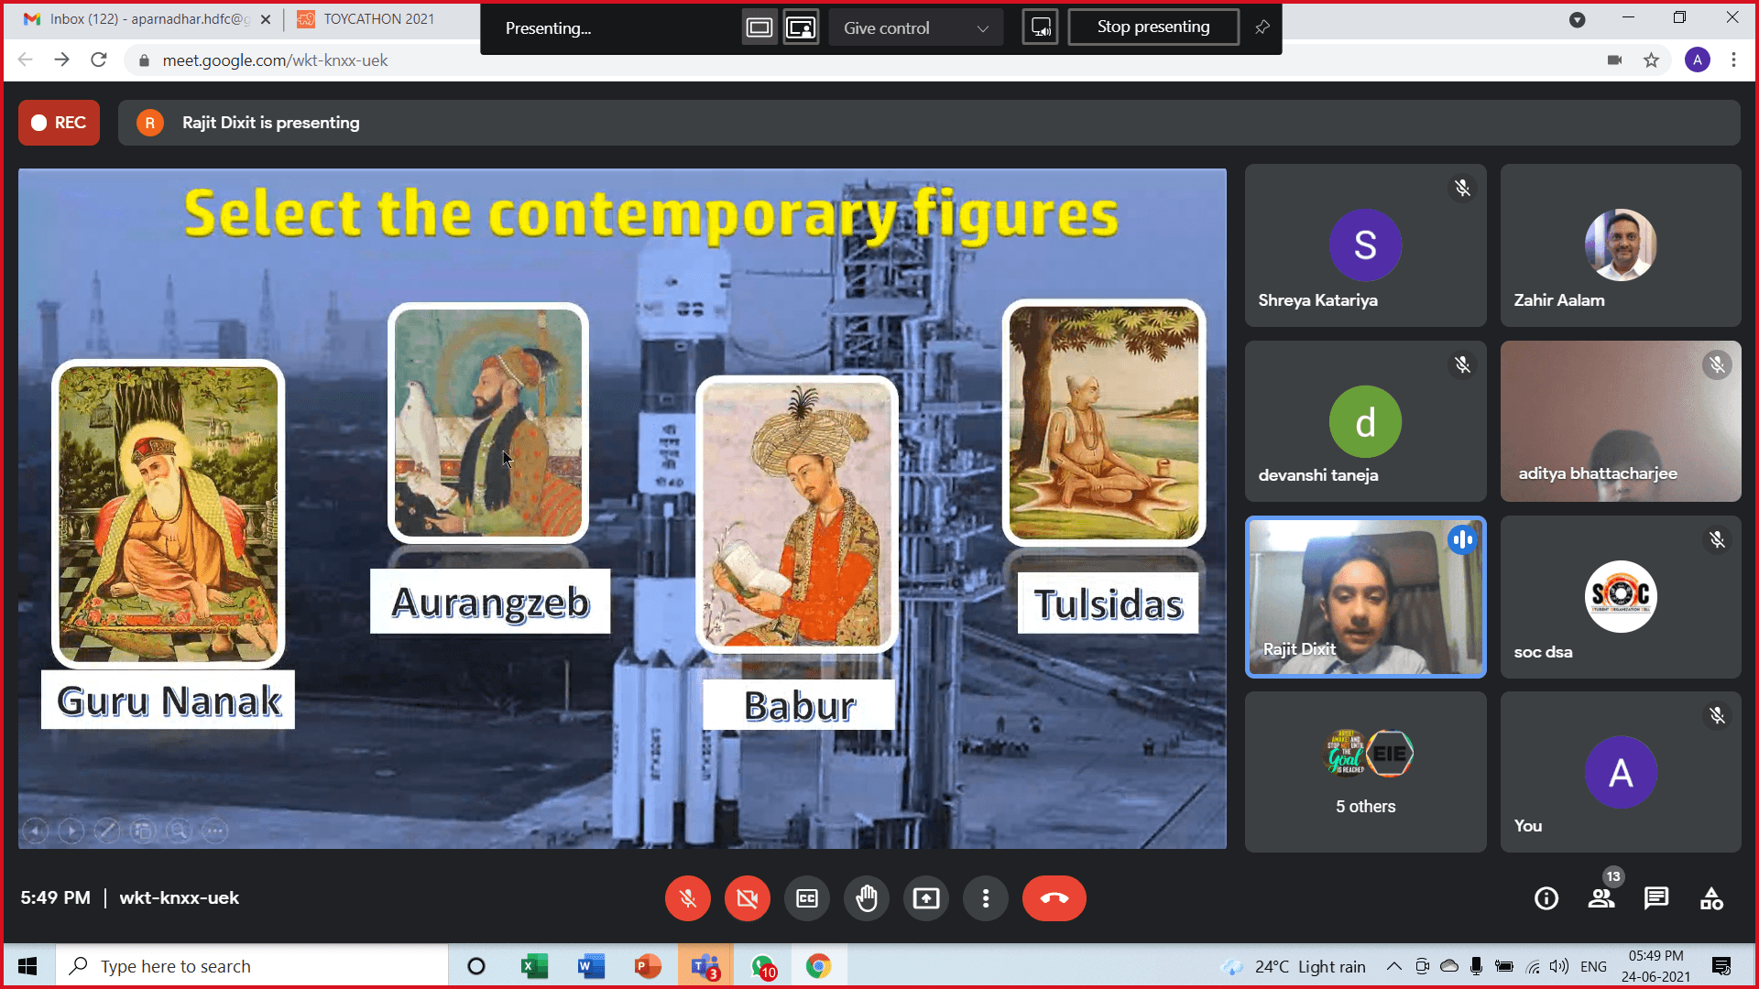Viewport: 1759px width, 989px height.
Task: Bookmark this page with star icon
Action: pos(1651,60)
